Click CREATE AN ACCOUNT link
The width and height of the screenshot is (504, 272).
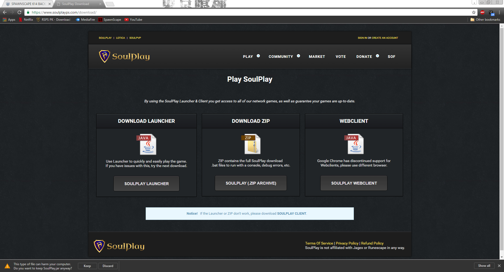click(385, 38)
